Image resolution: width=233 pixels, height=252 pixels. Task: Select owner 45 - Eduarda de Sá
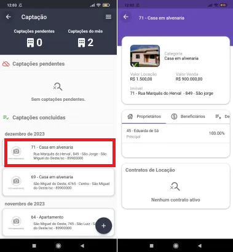click(176, 133)
